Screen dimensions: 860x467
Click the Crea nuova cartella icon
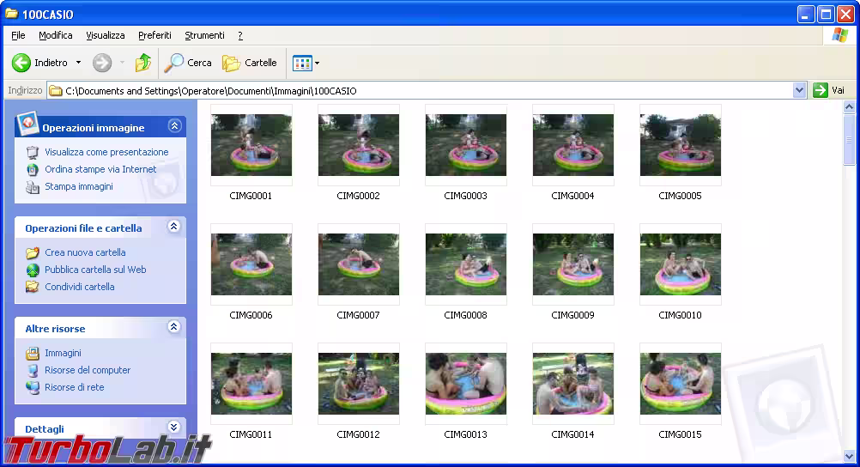(x=33, y=252)
